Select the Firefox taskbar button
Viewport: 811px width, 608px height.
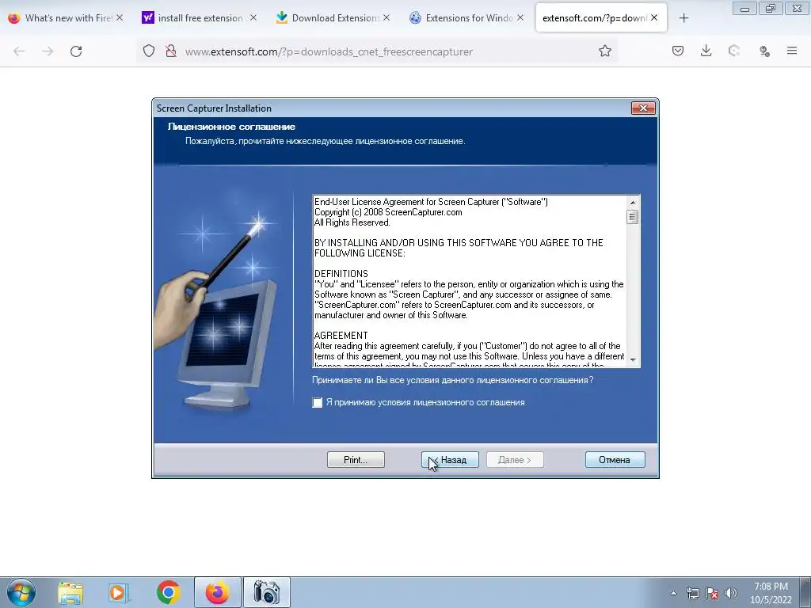(218, 592)
